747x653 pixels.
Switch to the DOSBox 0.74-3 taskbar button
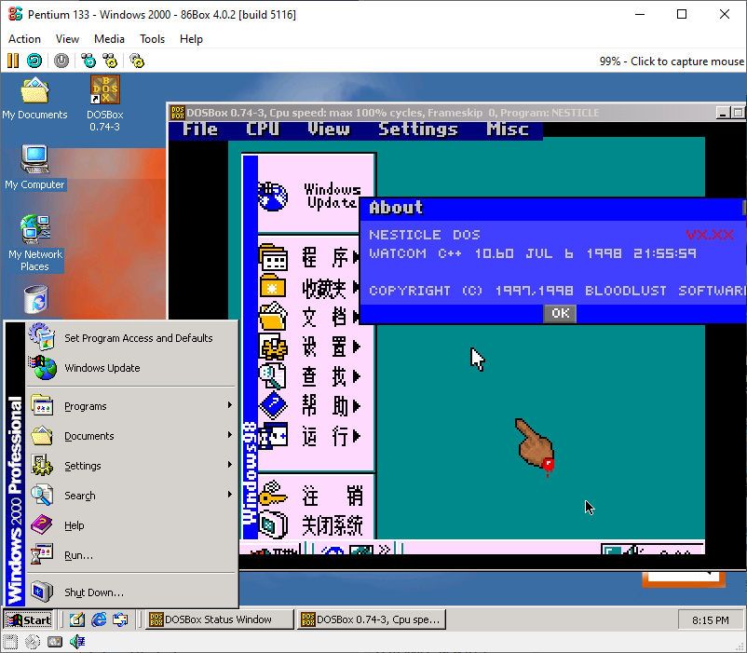(371, 619)
